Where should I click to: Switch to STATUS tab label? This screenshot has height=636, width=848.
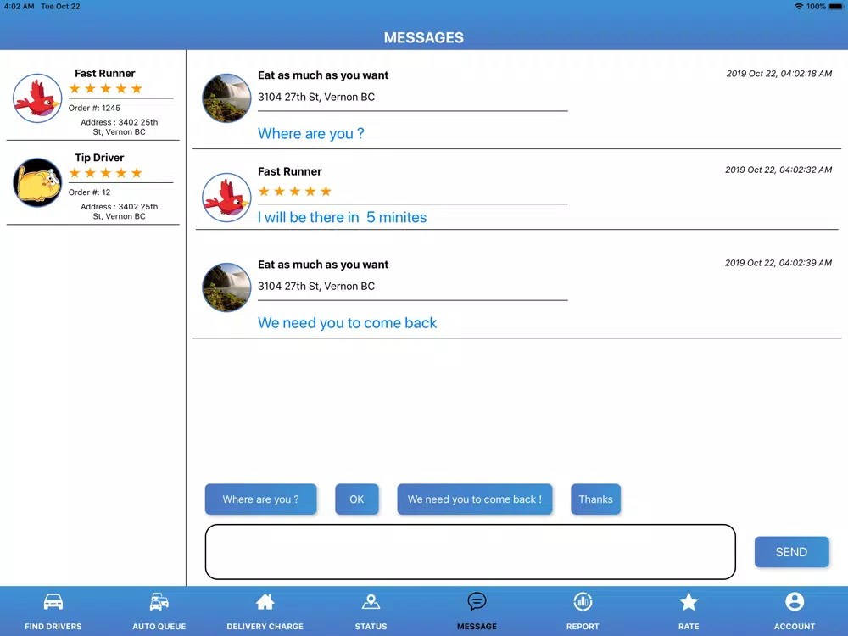[371, 627]
